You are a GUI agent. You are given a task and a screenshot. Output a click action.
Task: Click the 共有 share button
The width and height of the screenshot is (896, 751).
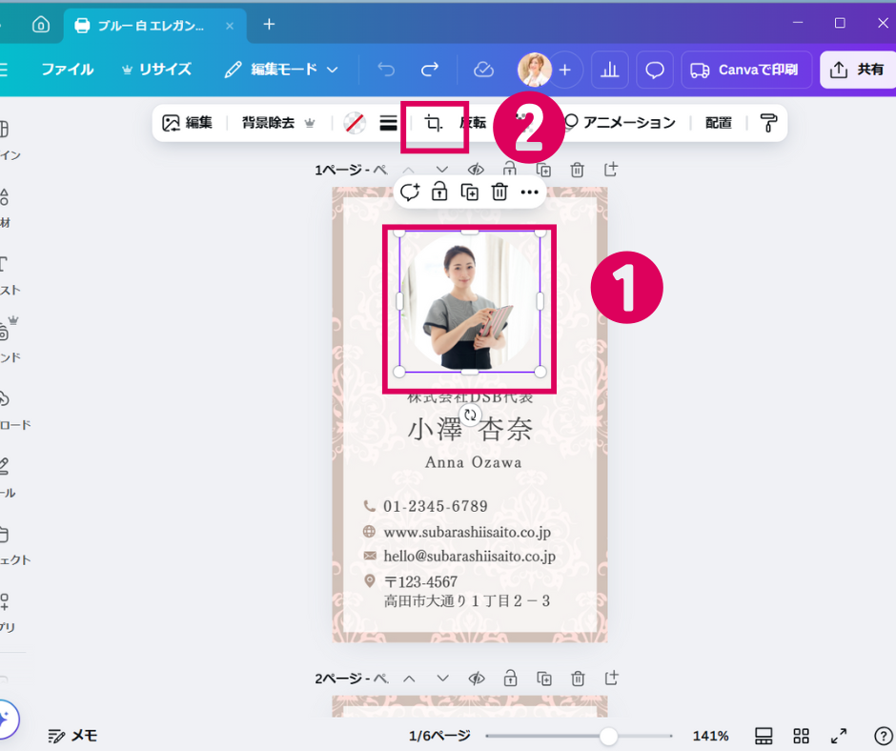pos(857,70)
